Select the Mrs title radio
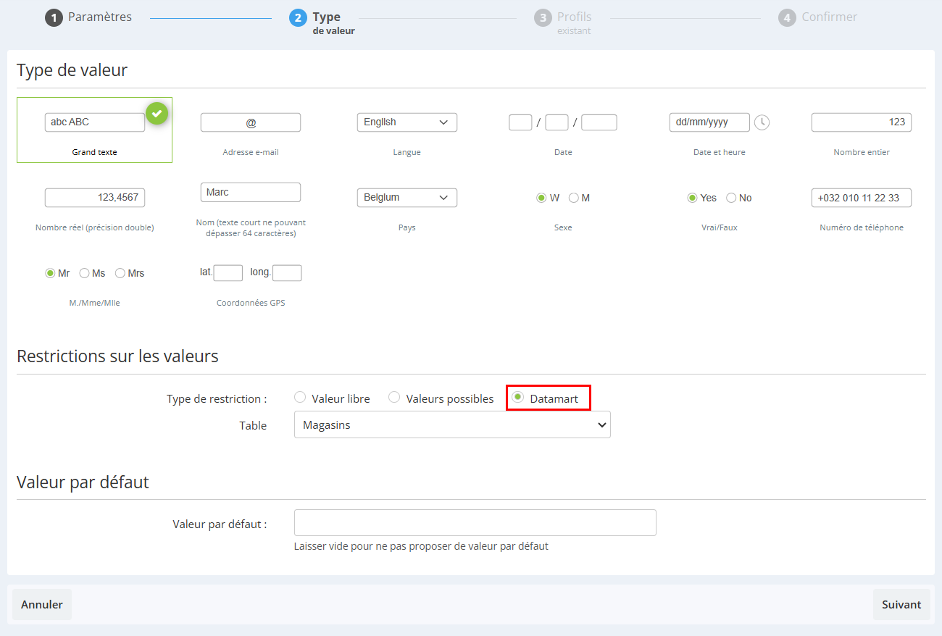This screenshot has height=636, width=942. 120,273
